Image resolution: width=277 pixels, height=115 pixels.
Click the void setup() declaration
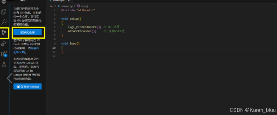pyautogui.click(x=71, y=19)
